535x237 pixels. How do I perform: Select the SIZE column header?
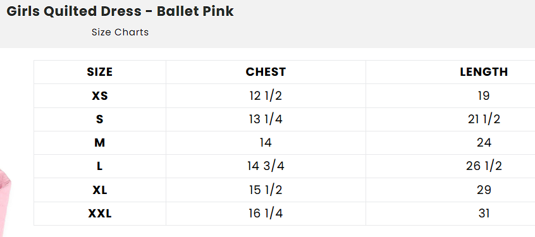point(100,72)
